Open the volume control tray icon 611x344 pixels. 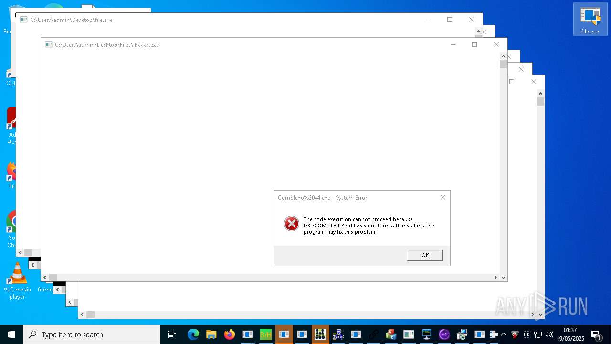tap(549, 334)
